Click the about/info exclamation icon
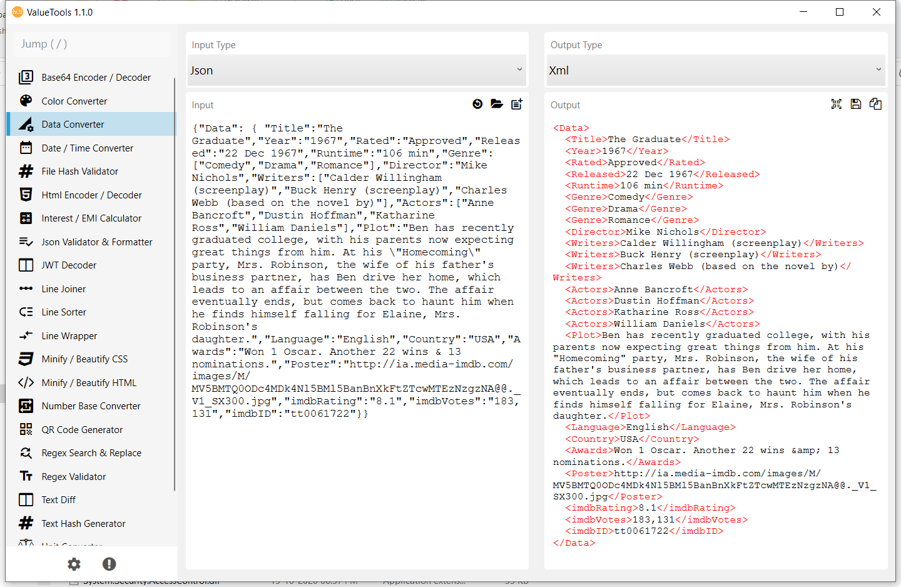This screenshot has width=901, height=587. (109, 564)
